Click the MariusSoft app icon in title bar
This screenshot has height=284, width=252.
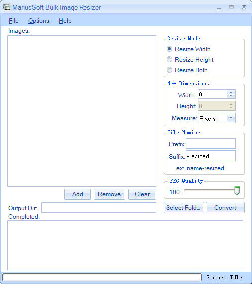point(7,7)
